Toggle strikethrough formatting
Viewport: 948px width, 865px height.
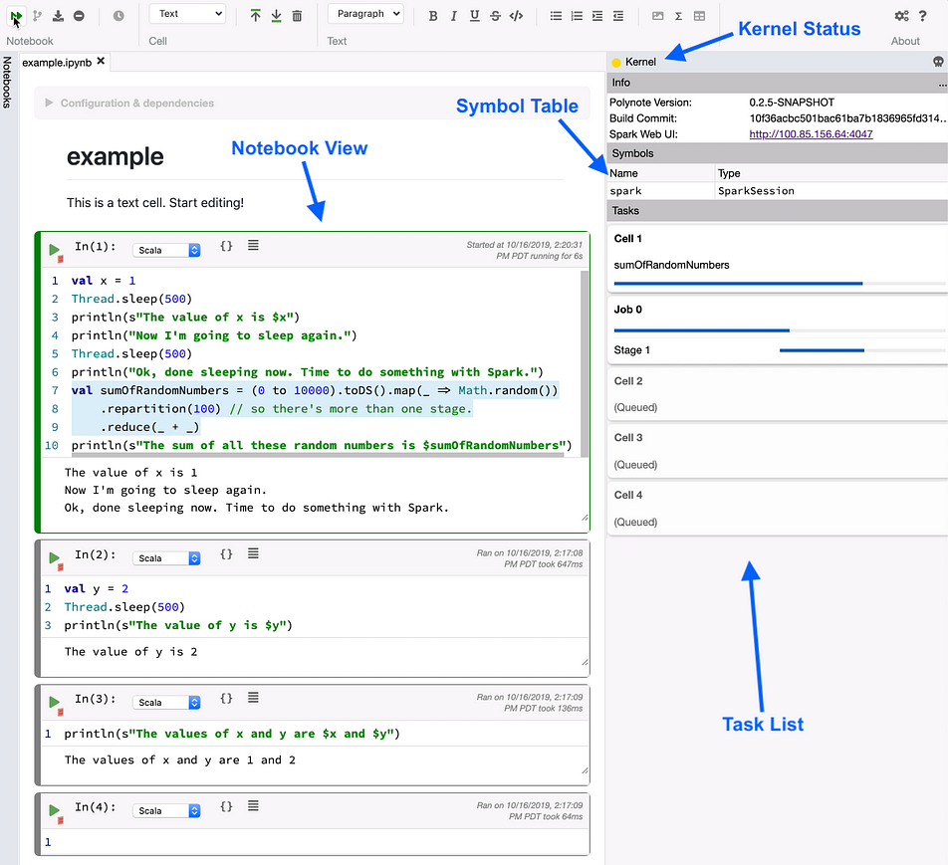(495, 16)
